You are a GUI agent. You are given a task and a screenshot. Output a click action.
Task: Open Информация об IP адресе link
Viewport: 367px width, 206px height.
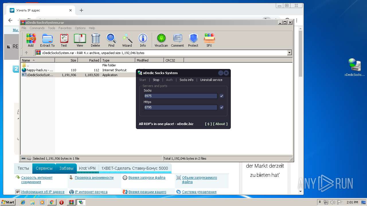(43, 192)
